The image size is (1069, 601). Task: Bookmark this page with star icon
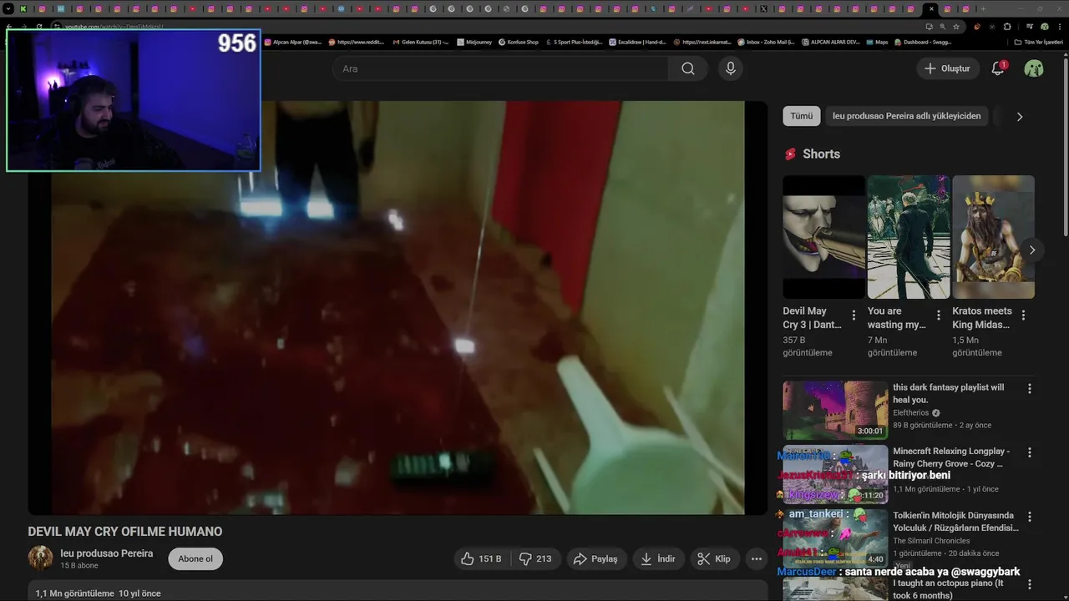click(x=956, y=27)
